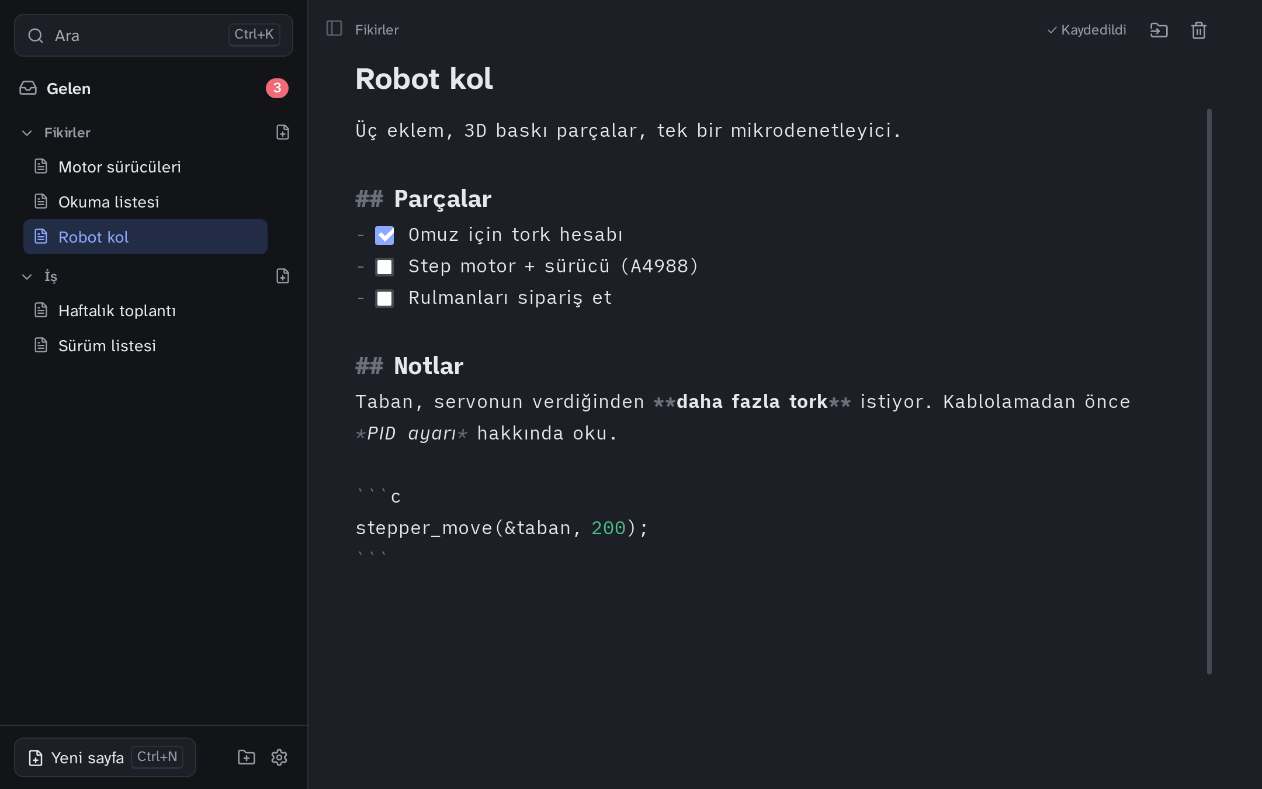Click the move-to-folder icon
The image size is (1262, 789).
point(1159,30)
